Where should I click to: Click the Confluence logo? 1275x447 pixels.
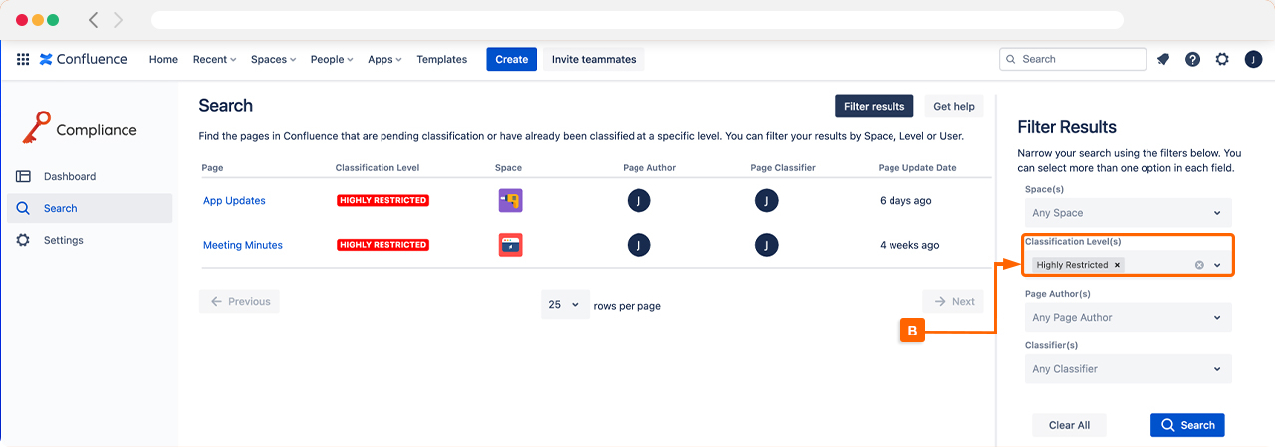pos(84,59)
